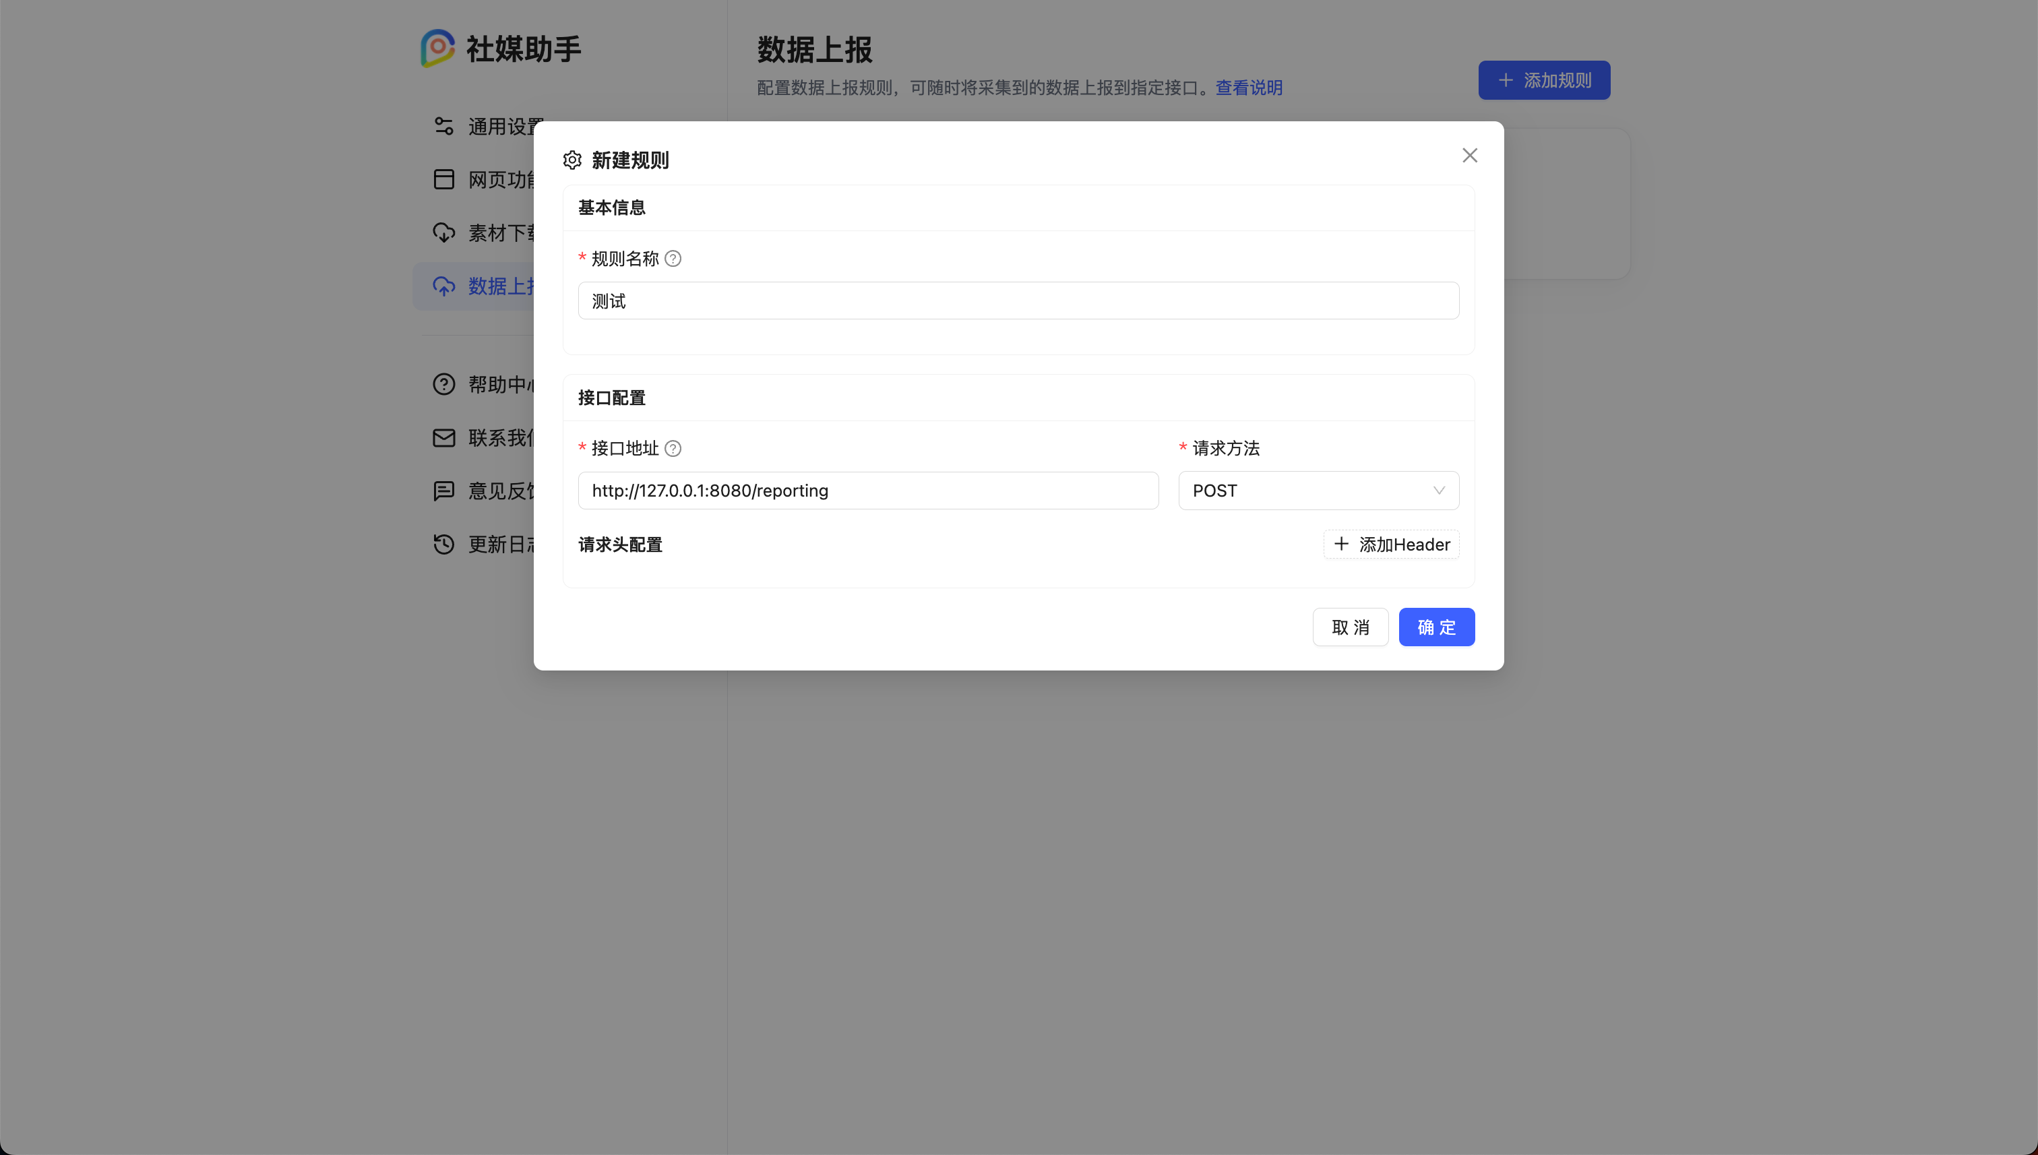Click the 数据上报 upload cloud icon
The width and height of the screenshot is (2038, 1155).
[443, 286]
